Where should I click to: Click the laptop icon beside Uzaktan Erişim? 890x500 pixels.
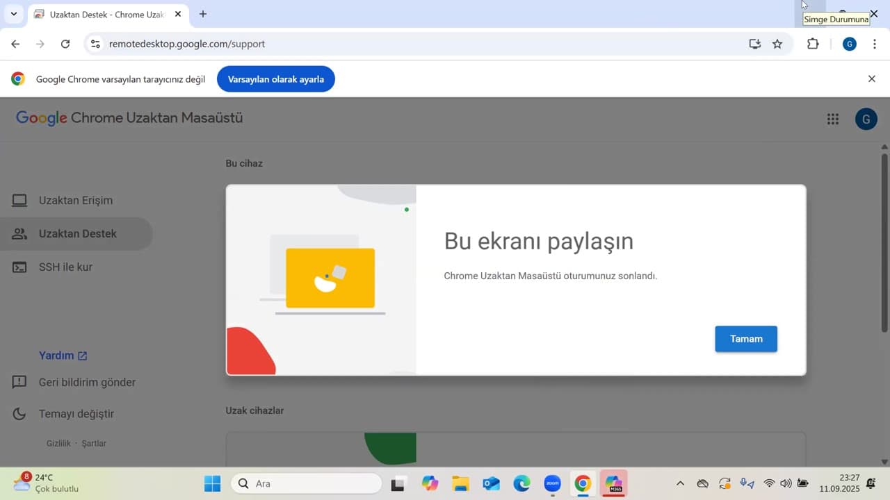19,201
